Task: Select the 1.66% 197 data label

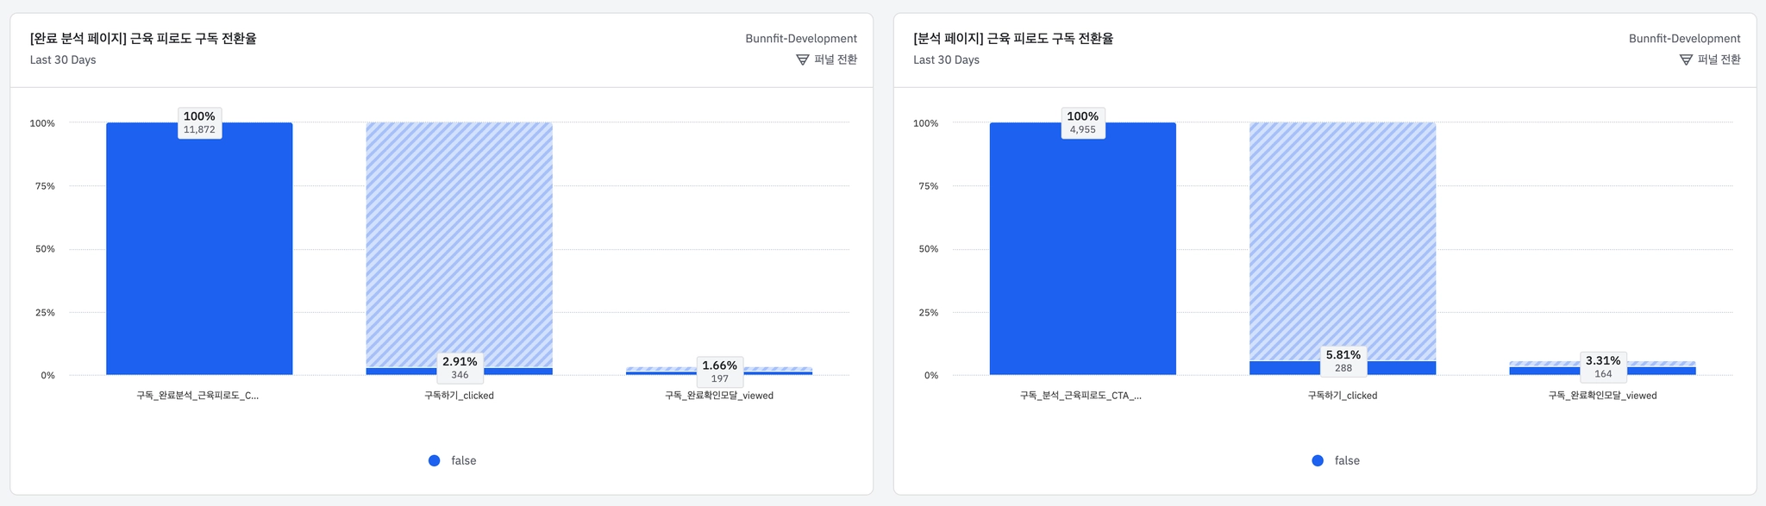Action: [x=720, y=372]
